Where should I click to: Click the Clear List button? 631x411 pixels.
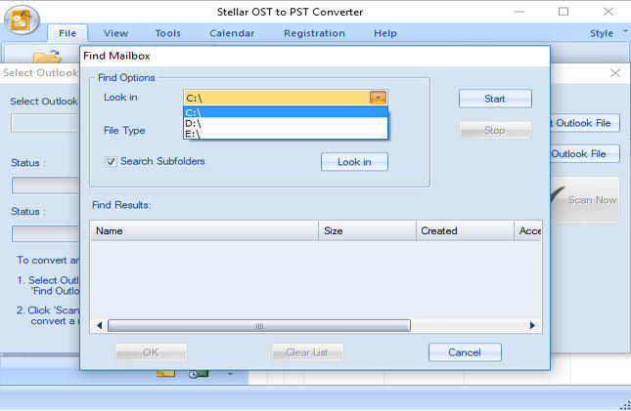307,352
